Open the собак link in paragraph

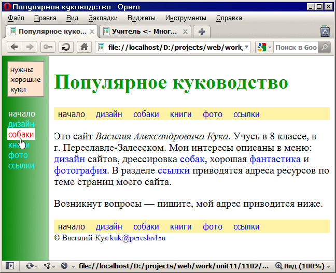192,159
